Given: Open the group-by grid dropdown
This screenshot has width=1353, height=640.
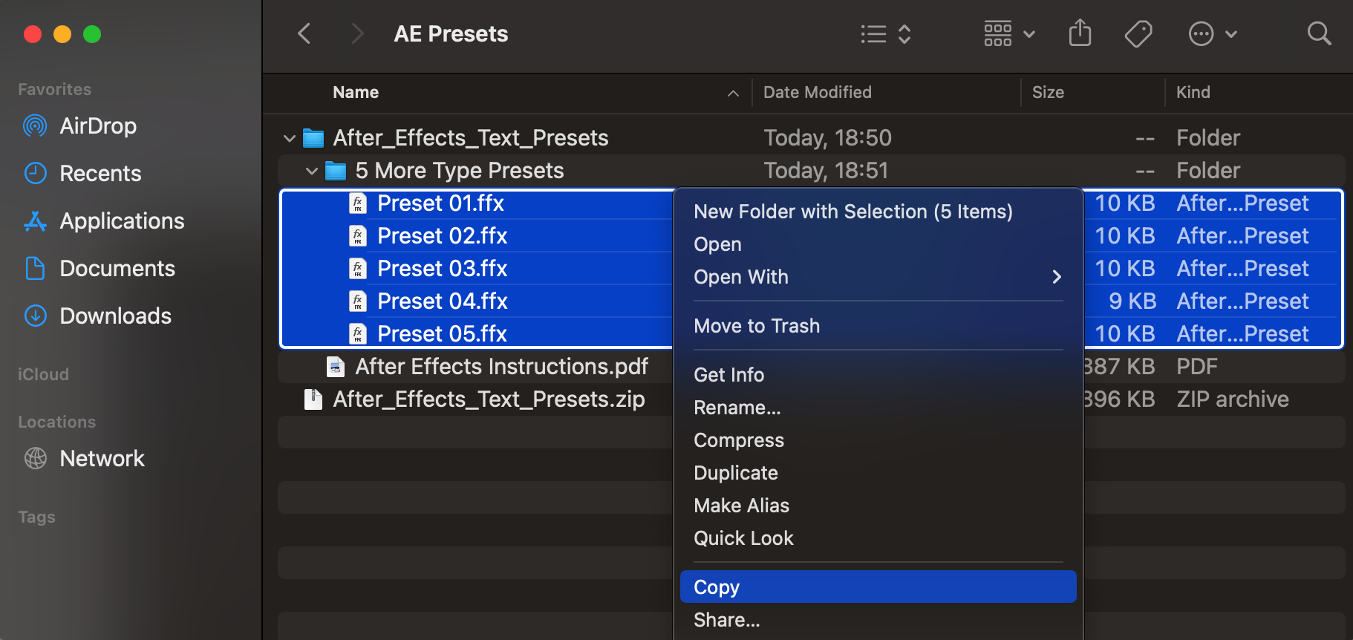Looking at the screenshot, I should point(1009,33).
